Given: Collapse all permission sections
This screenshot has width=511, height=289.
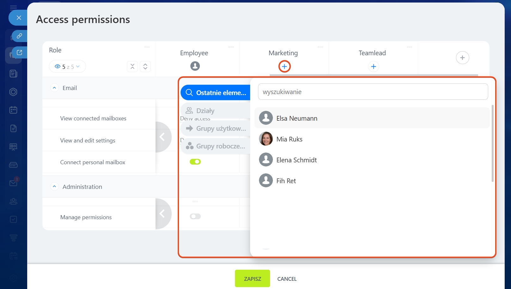Looking at the screenshot, I should tap(132, 66).
